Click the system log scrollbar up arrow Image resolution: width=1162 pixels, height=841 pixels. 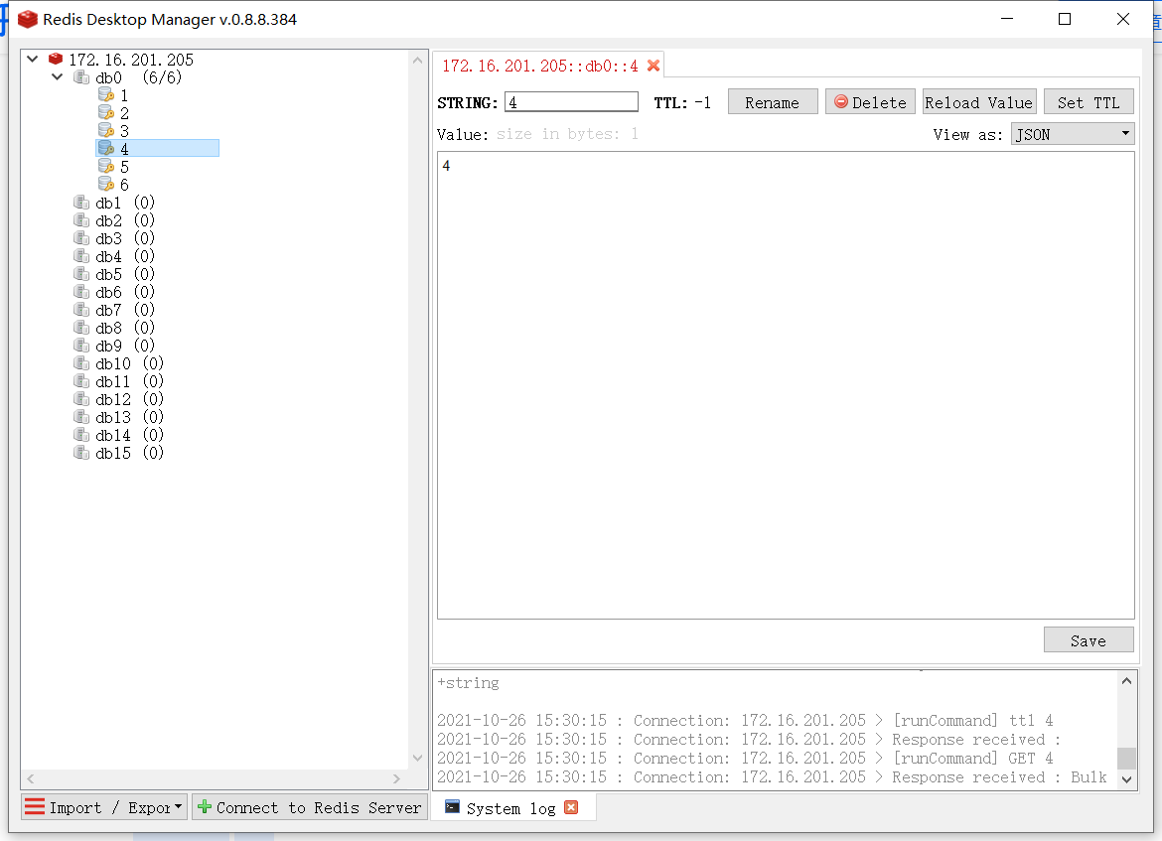(x=1126, y=681)
